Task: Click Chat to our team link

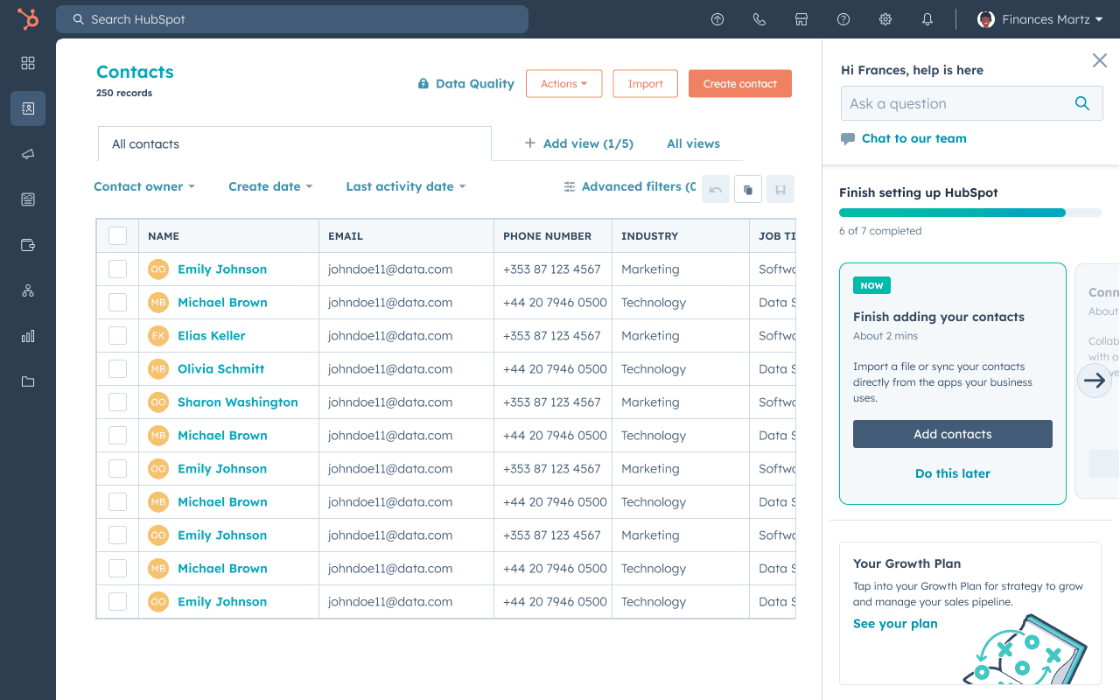Action: tap(904, 138)
